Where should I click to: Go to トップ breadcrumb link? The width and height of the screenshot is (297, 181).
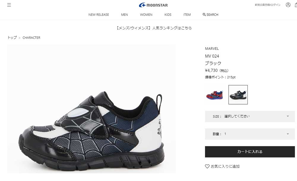[12, 38]
